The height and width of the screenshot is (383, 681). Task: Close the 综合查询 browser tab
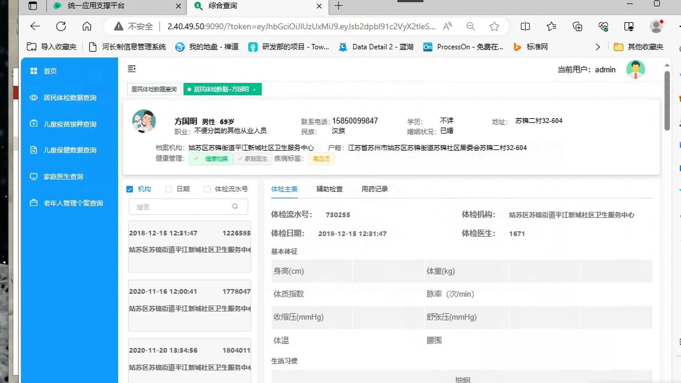(x=319, y=6)
